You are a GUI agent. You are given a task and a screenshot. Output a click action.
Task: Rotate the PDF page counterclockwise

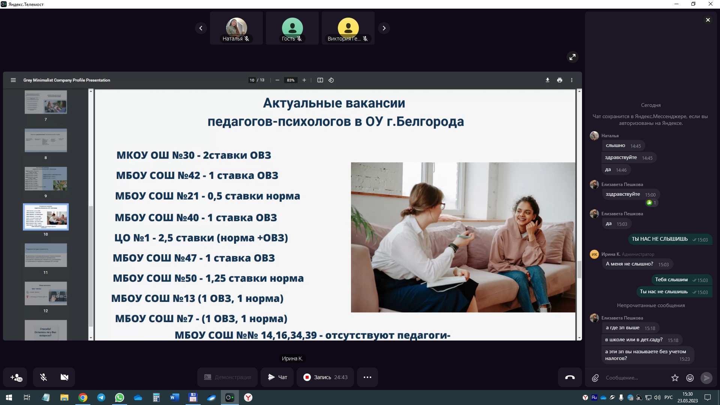pos(331,80)
